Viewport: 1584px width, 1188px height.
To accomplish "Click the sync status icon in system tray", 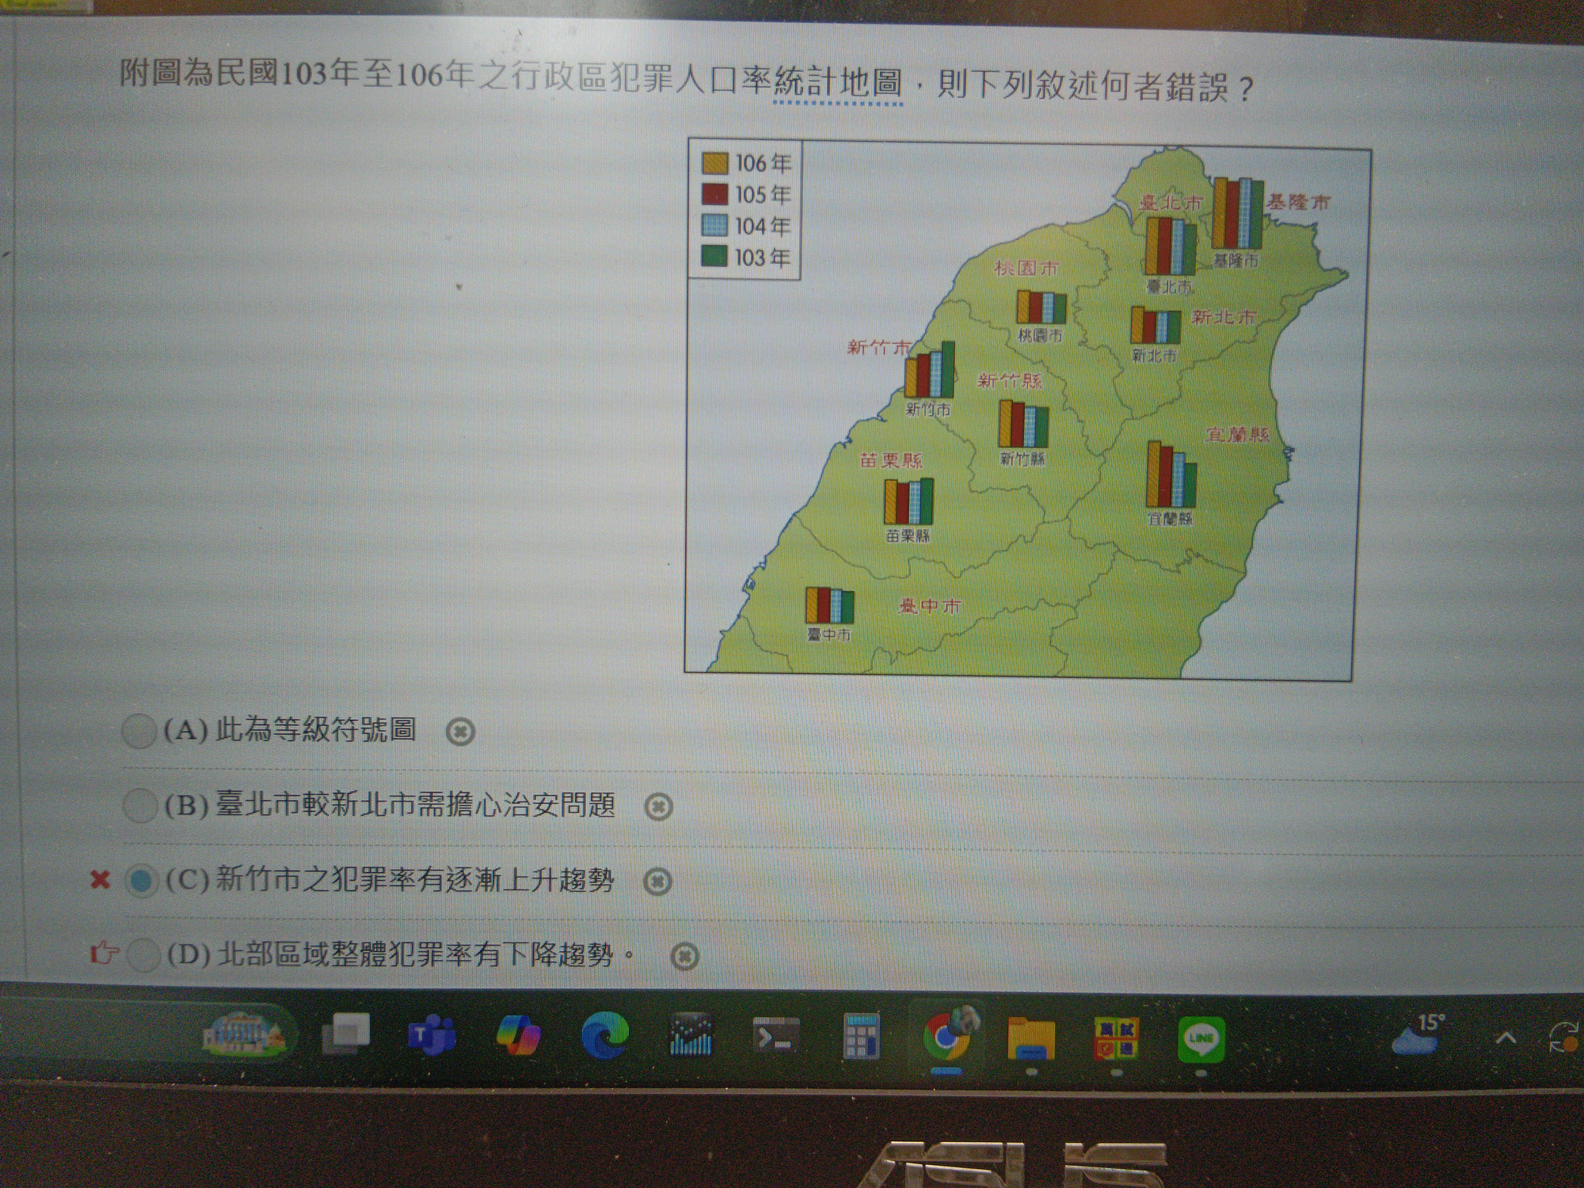I will [1565, 1038].
